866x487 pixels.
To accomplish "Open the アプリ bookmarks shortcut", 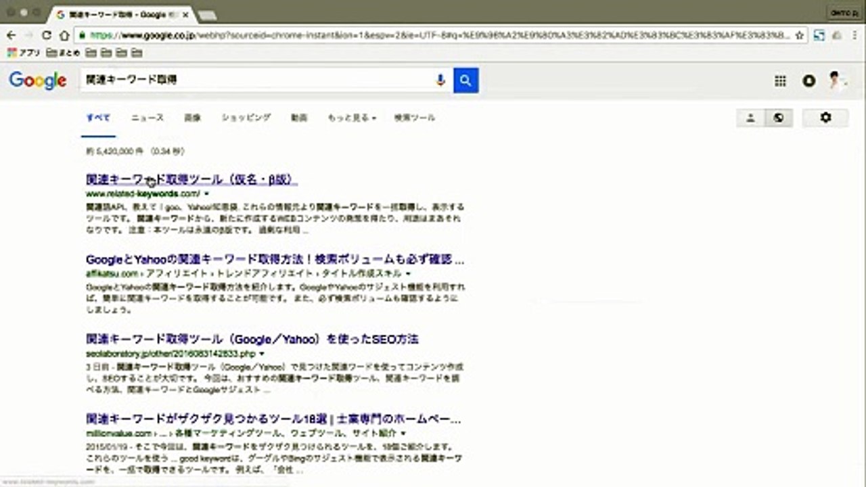I will click(x=24, y=52).
